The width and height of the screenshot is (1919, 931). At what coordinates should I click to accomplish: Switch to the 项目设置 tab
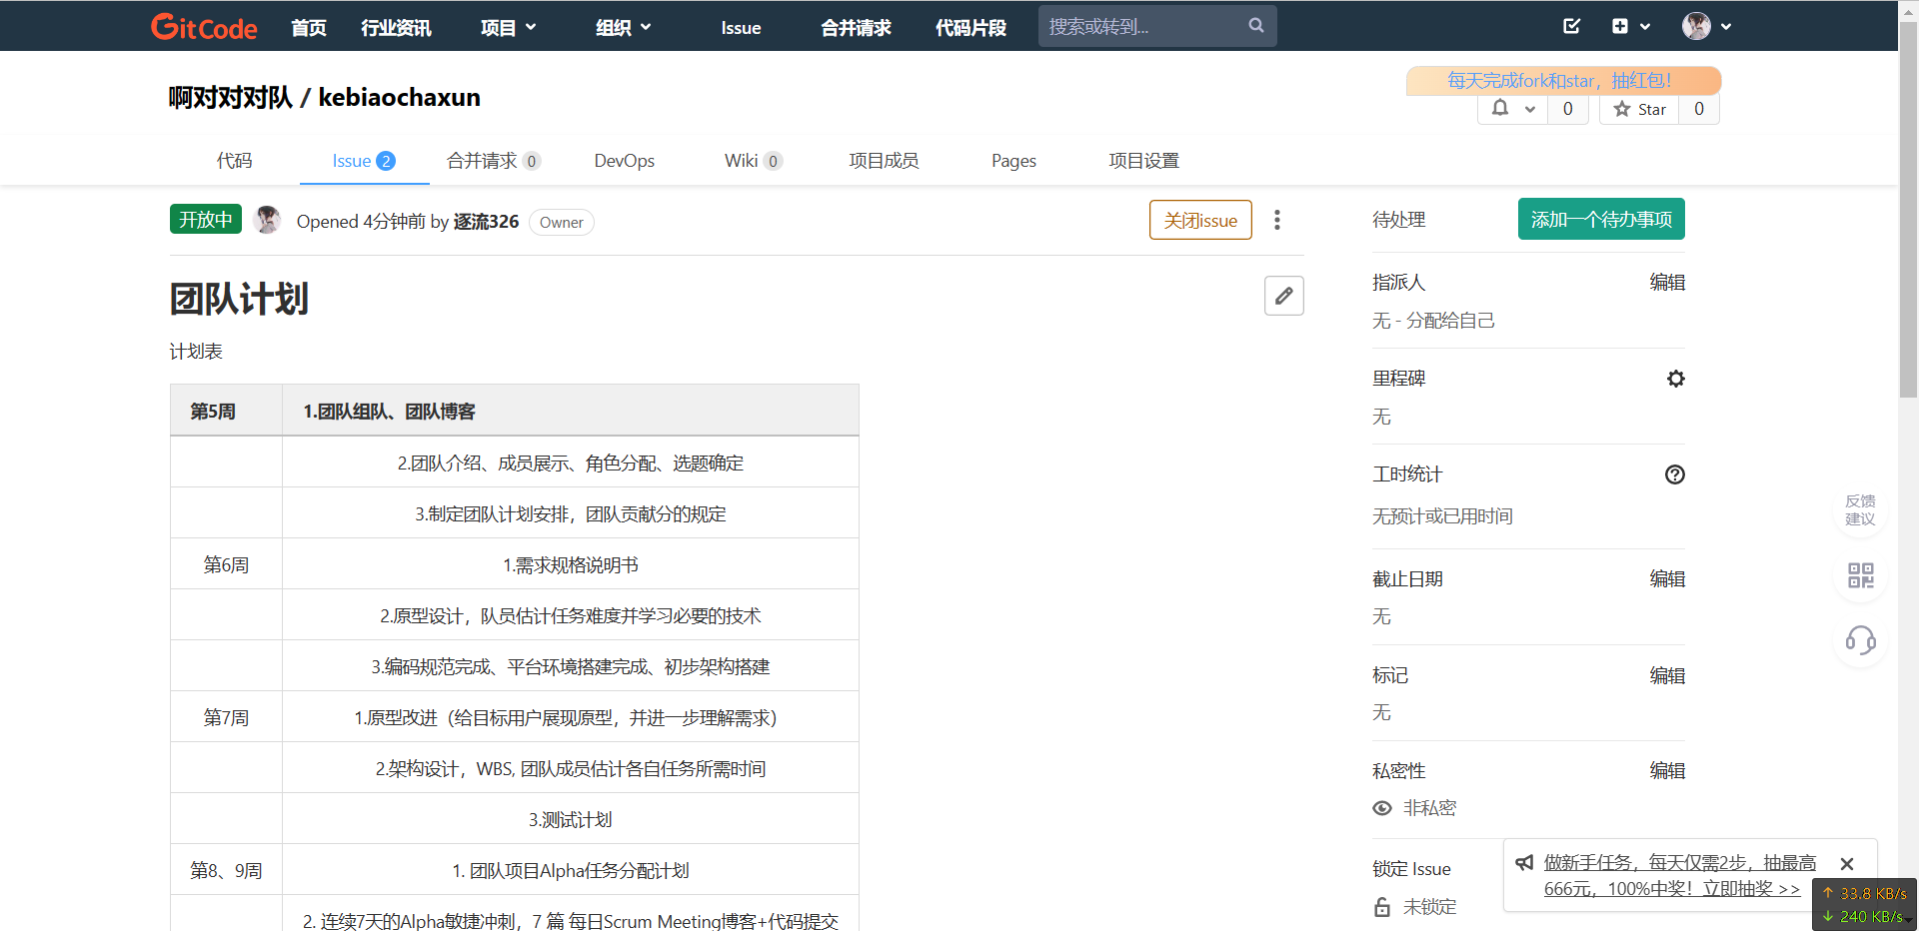[1143, 161]
